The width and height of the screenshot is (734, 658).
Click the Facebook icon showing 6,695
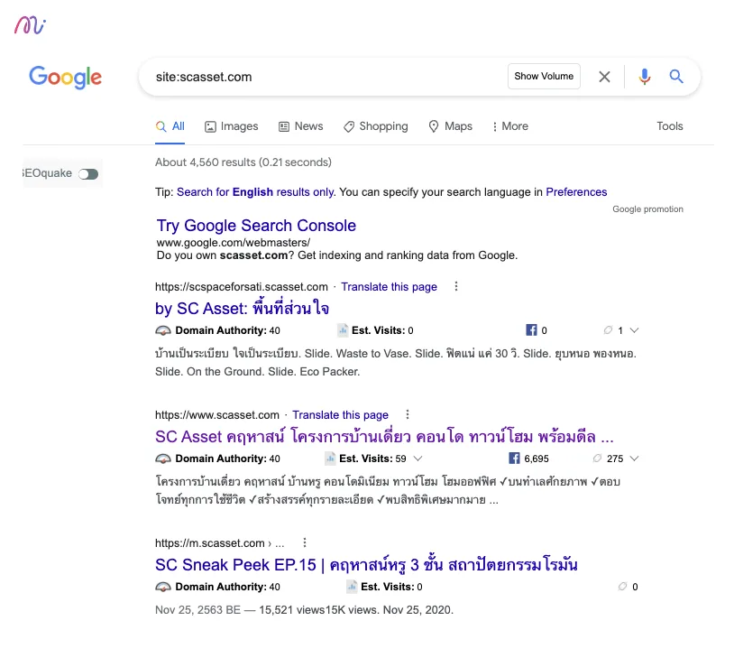pyautogui.click(x=514, y=459)
